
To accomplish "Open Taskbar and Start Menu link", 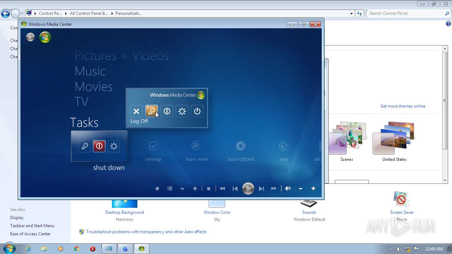I will (x=32, y=226).
